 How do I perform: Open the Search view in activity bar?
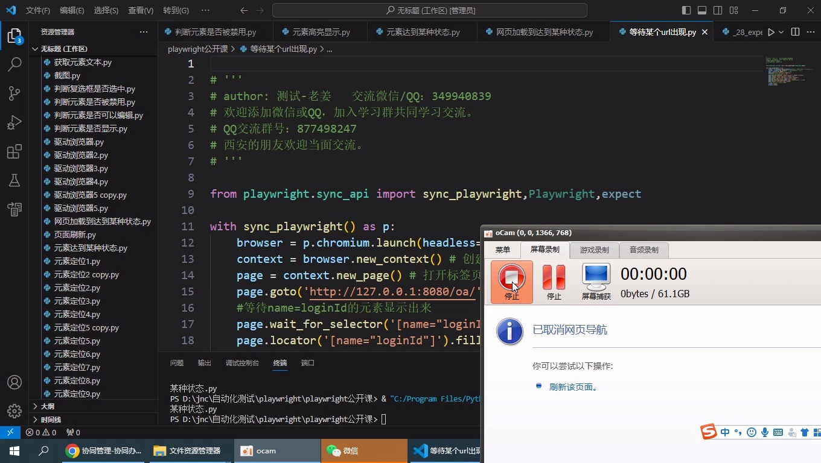[x=14, y=65]
